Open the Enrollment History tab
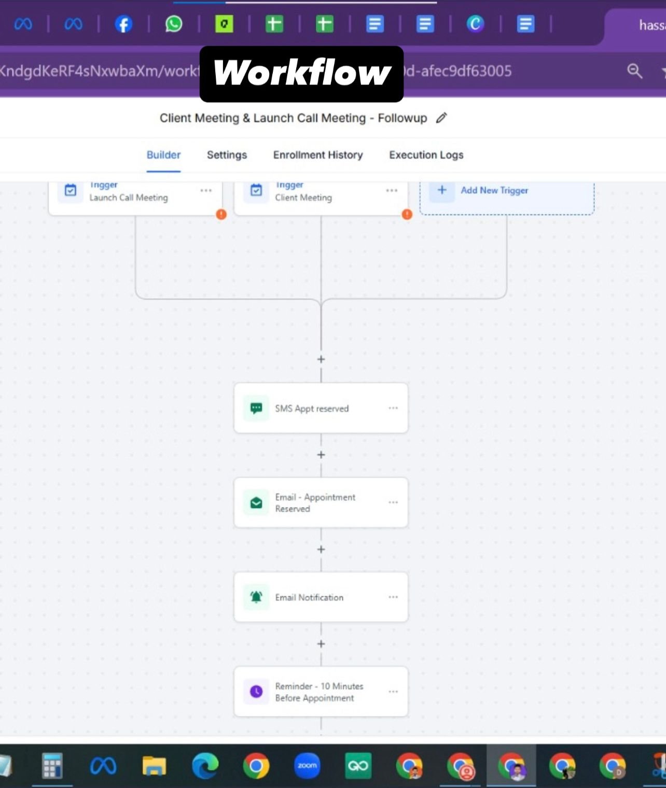This screenshot has height=788, width=666. [x=318, y=155]
